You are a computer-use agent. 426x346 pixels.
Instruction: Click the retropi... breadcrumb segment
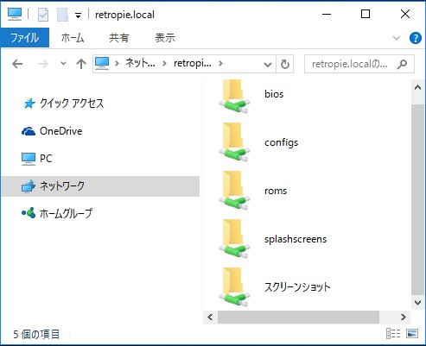tap(193, 63)
